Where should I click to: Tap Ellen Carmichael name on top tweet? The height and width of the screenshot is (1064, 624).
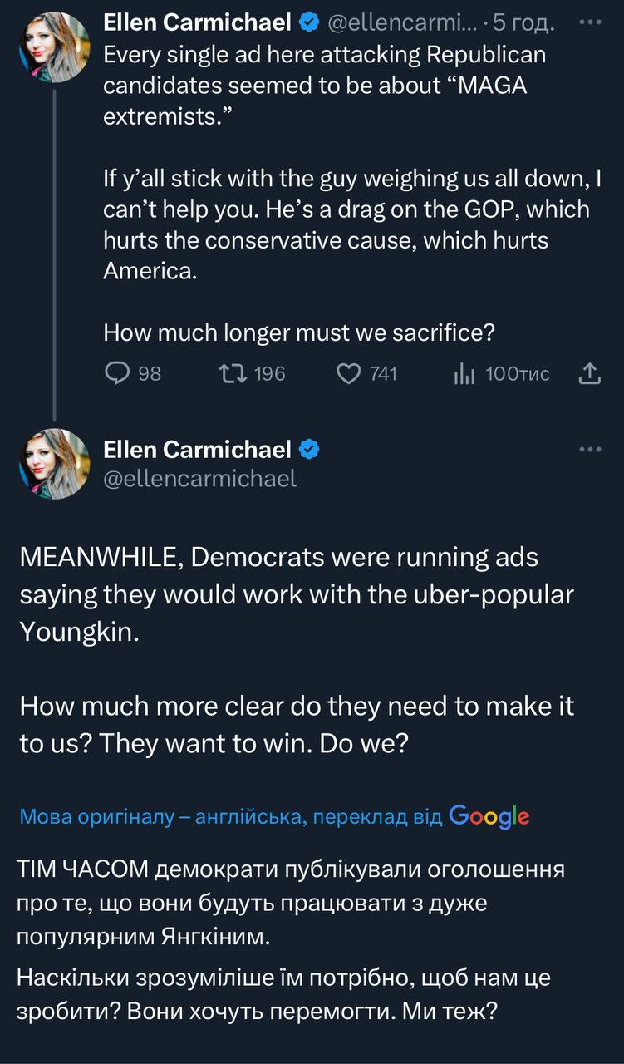pyautogui.click(x=197, y=24)
